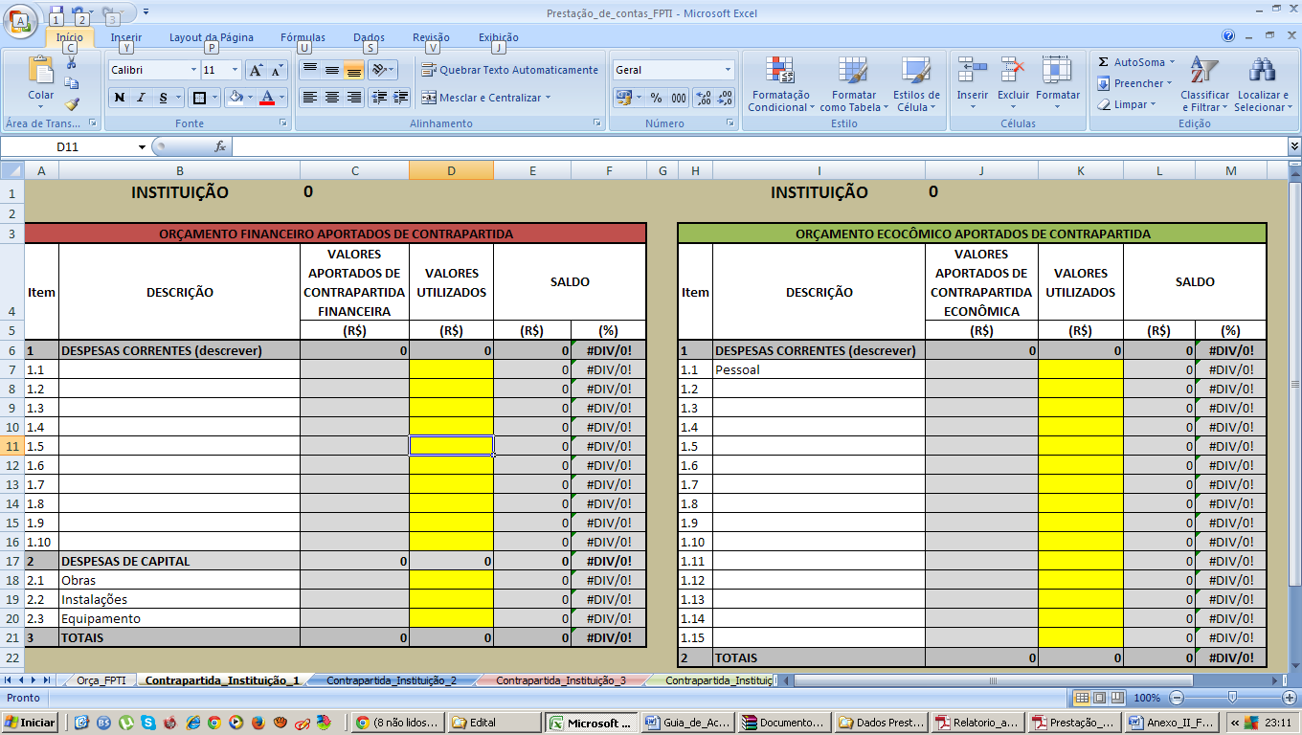The height and width of the screenshot is (735, 1302).
Task: Toggle bold (N) formatting
Action: [120, 98]
